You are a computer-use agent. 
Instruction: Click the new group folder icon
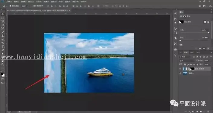(201, 111)
